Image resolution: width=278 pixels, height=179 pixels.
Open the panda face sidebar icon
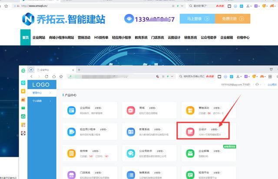(x=23, y=133)
